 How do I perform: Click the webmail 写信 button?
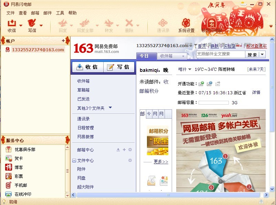point(119,67)
